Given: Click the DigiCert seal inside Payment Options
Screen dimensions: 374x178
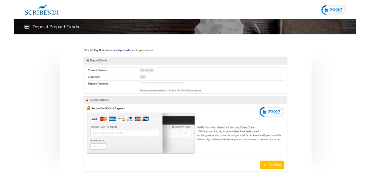Looking at the screenshot, I should click(x=272, y=112).
